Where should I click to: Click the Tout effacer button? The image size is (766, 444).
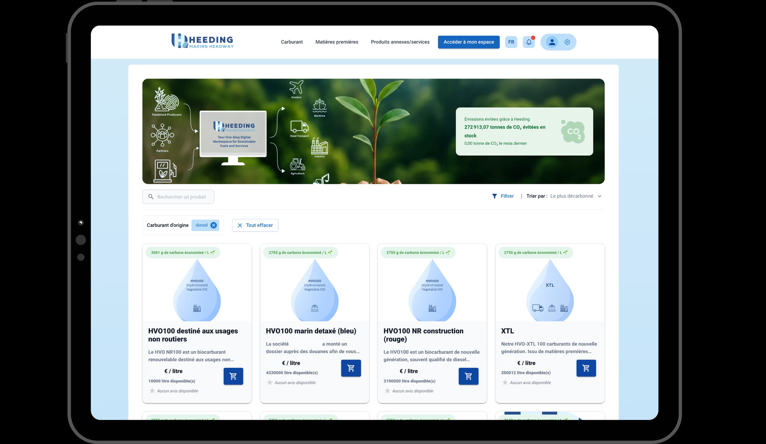(x=255, y=225)
